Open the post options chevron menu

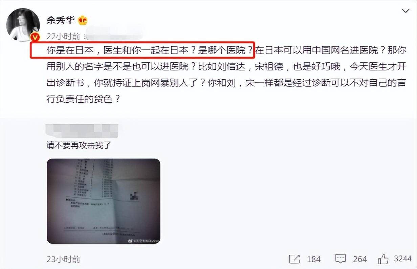[405, 11]
